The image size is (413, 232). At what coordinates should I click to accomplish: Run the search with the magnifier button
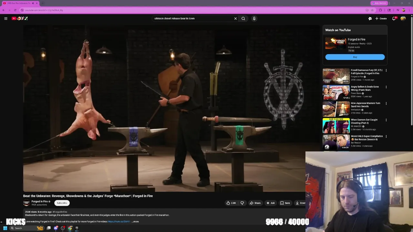point(243,18)
